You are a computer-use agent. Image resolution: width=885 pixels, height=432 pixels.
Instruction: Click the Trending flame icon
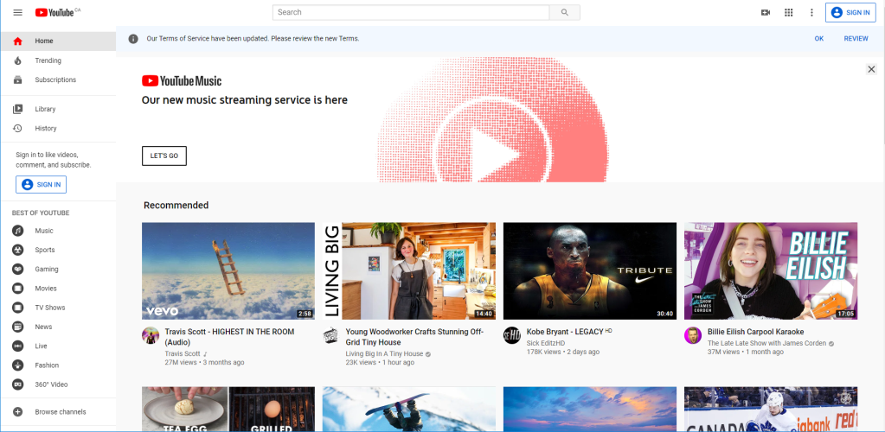click(x=17, y=60)
